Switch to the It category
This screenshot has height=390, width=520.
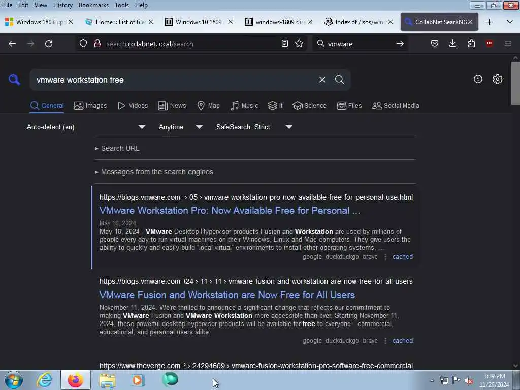(275, 106)
